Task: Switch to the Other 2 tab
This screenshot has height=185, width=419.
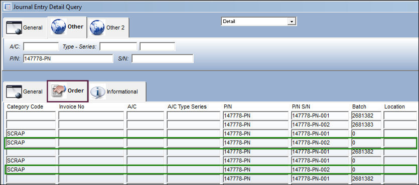Action: coord(108,27)
